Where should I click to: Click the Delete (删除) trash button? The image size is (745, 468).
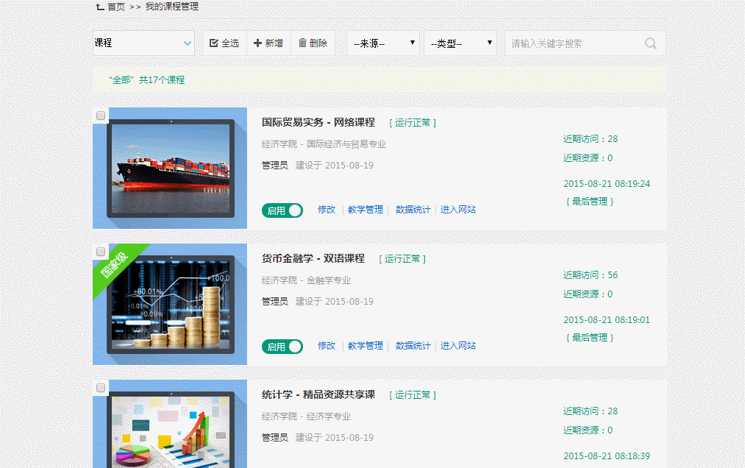click(x=313, y=43)
